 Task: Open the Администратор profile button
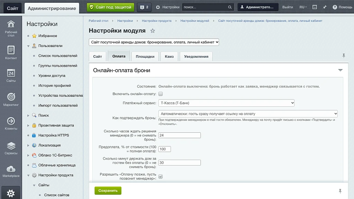click(x=258, y=7)
